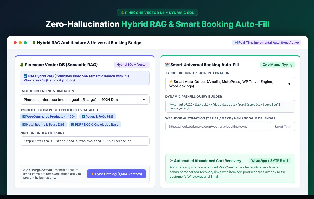Focus the Pinecone index endpoint URL field
The height and width of the screenshot is (199, 314).
(85, 141)
